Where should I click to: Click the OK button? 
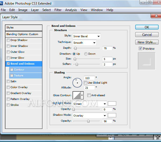[x=147, y=27]
